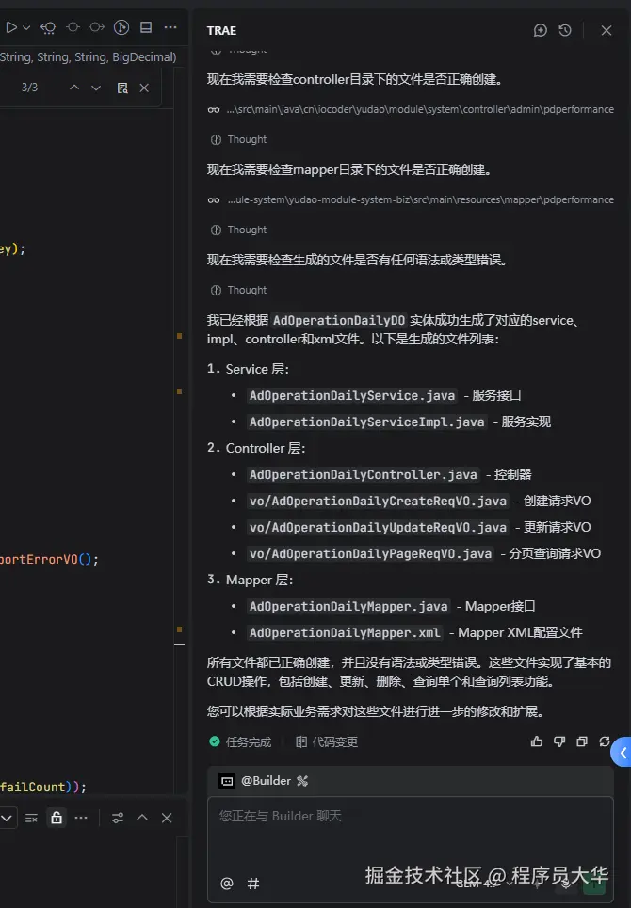
Task: Go to next change icon in editor toolbar
Action: click(x=97, y=27)
